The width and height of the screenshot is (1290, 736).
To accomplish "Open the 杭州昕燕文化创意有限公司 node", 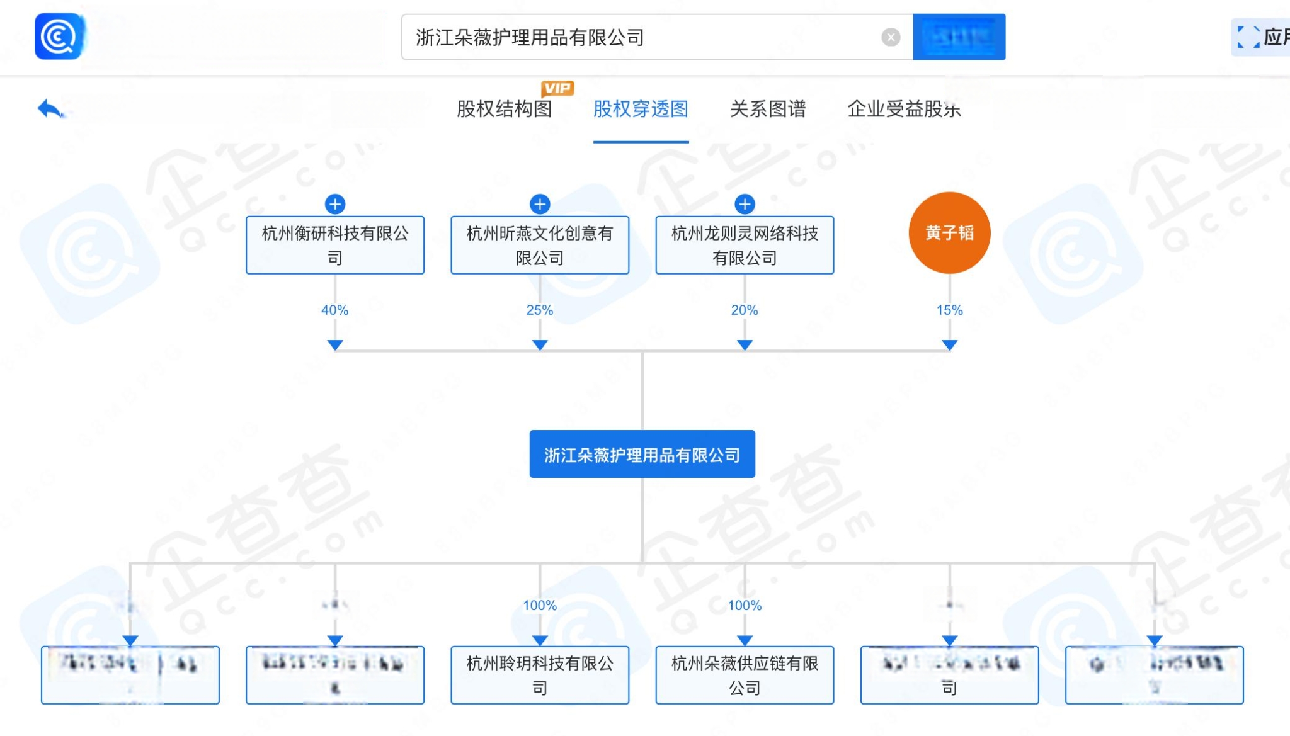I will click(540, 245).
